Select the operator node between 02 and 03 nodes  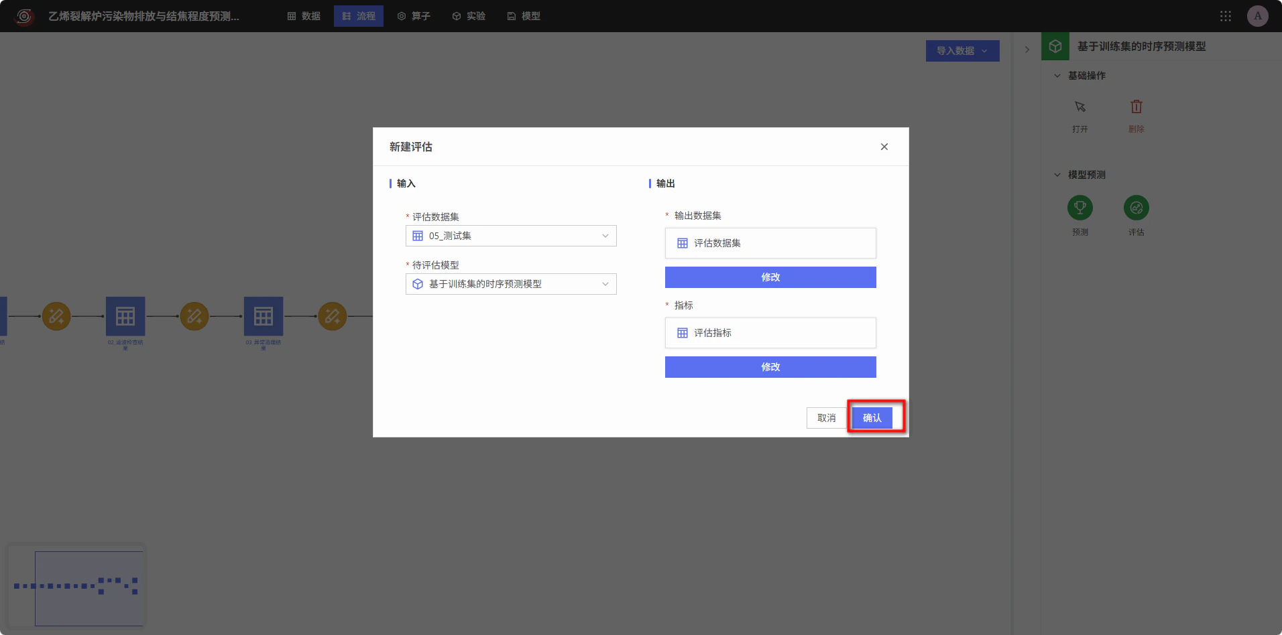194,316
